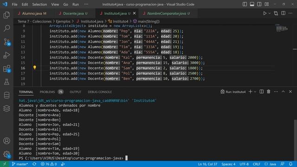The height and width of the screenshot is (167, 297).
Task: Open the stacked layers view in activity bar
Action: point(6,108)
